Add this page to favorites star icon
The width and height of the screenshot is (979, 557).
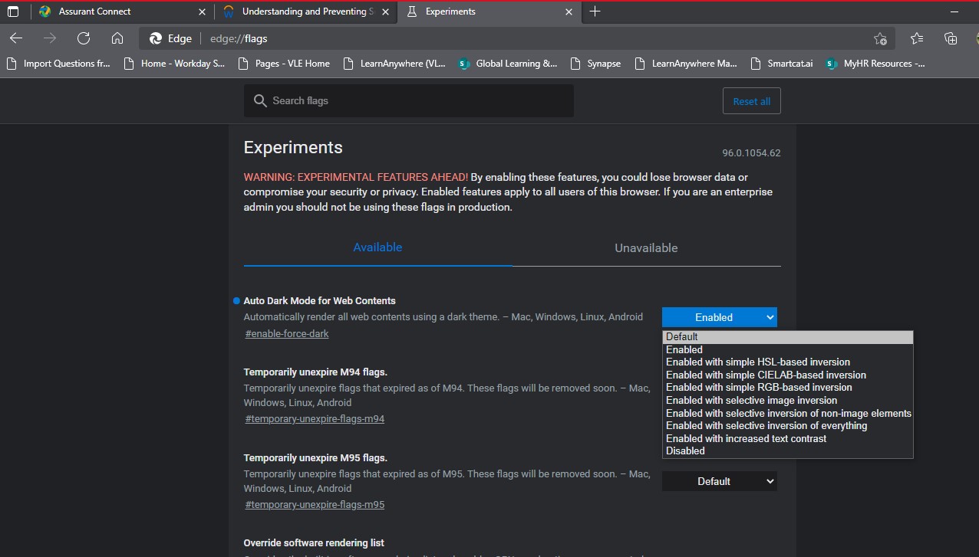tap(880, 38)
